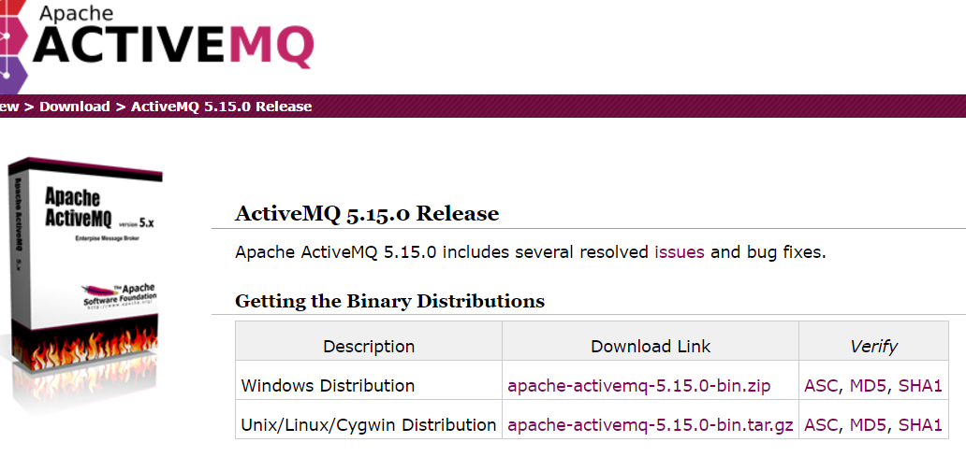Click the Download Link column header
The image size is (966, 471).
651,347
